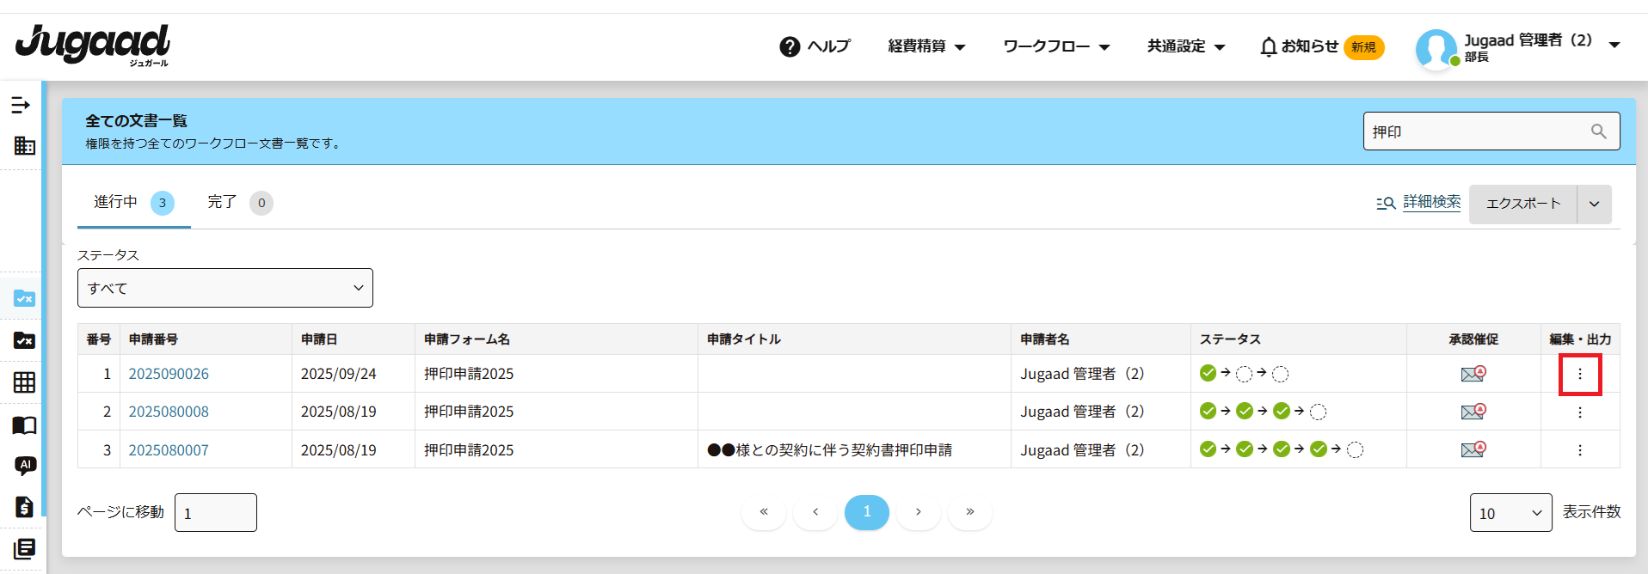
Task: Click the dollar document sidebar icon
Action: click(x=24, y=506)
